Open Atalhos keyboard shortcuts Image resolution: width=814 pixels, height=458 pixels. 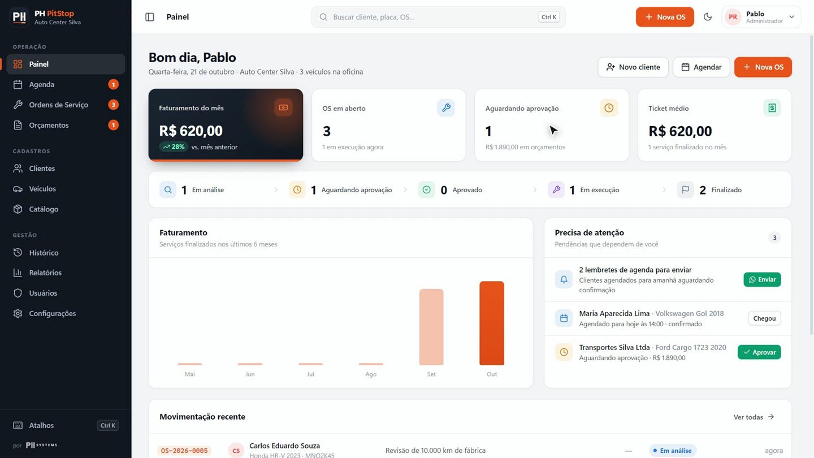pyautogui.click(x=66, y=425)
